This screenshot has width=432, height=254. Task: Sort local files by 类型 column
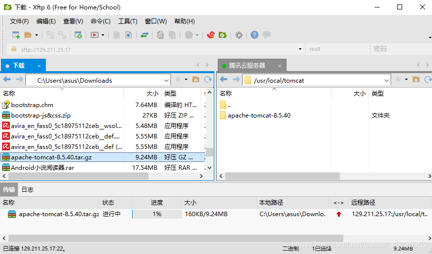(x=181, y=94)
